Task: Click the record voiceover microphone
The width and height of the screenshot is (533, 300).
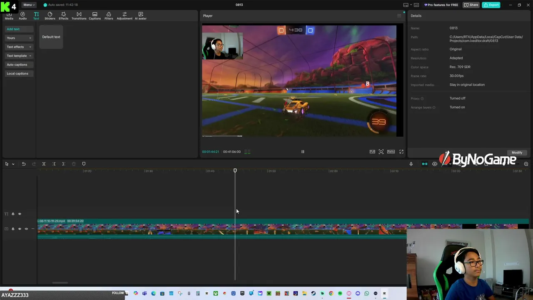Action: point(411,164)
